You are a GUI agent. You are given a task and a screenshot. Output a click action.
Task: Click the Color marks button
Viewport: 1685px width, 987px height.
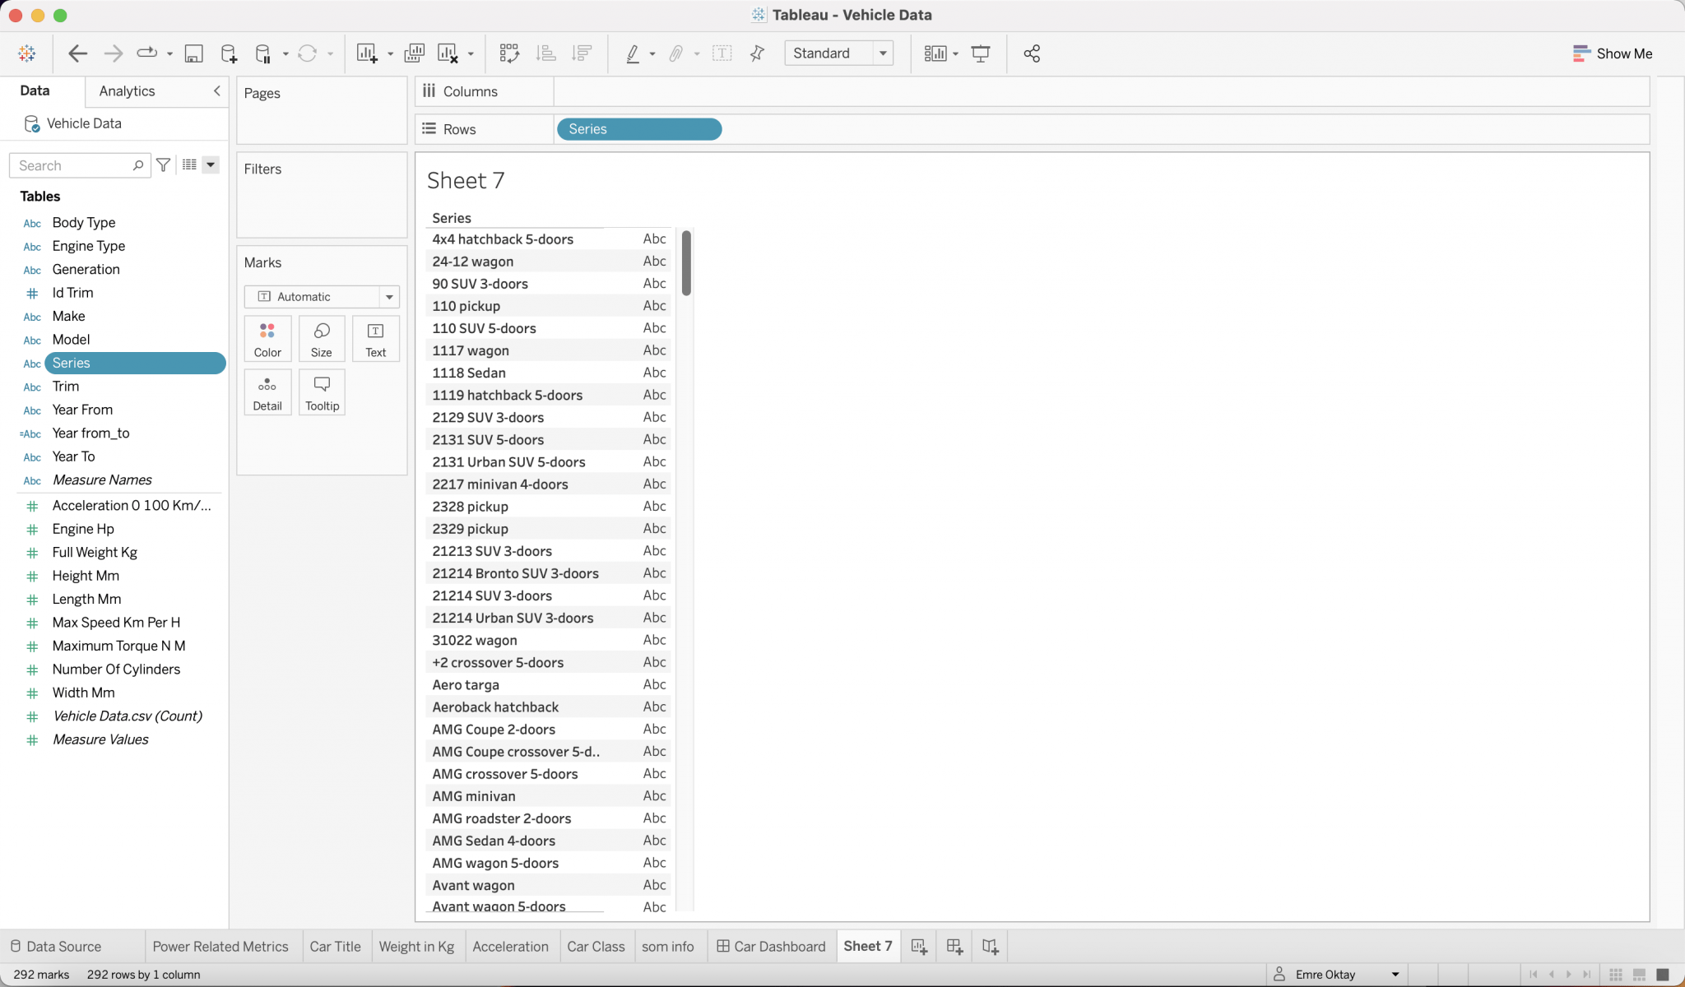(267, 339)
